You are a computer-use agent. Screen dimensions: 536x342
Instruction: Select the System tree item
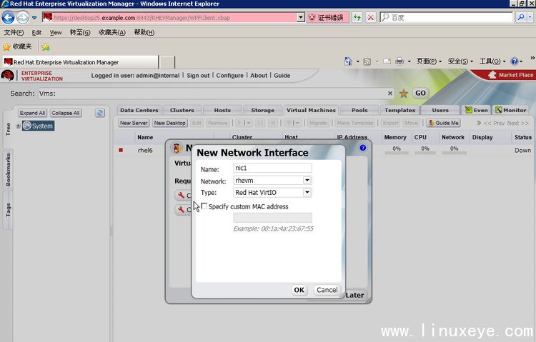click(x=39, y=126)
